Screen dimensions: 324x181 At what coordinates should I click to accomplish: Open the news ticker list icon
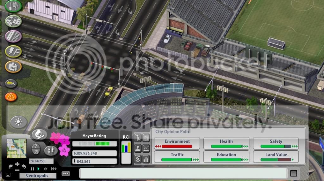293,173
